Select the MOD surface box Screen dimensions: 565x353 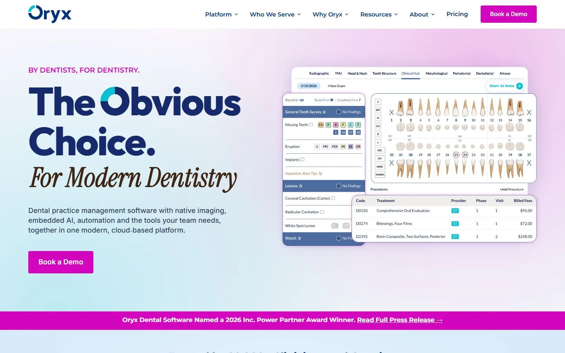380,167
